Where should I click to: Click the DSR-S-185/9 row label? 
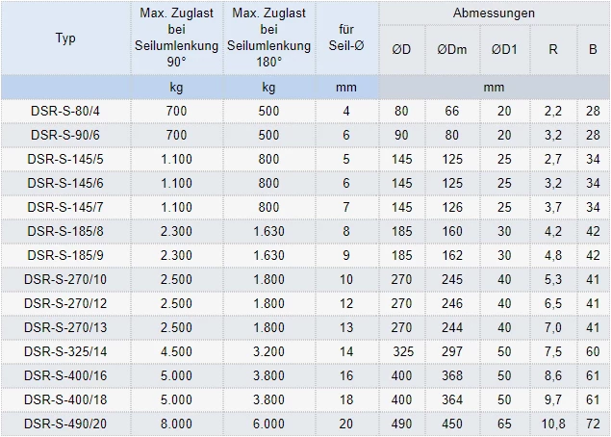pos(65,255)
